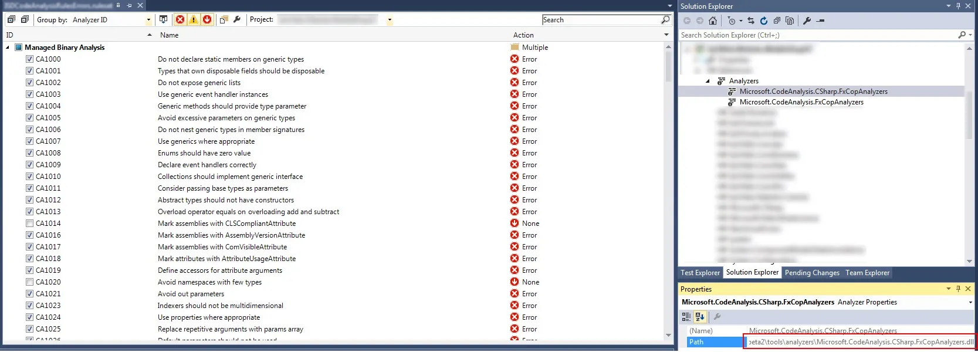Image resolution: width=978 pixels, height=352 pixels.
Task: Click the Properties wrench in Solution Explorer toolbar
Action: click(807, 21)
